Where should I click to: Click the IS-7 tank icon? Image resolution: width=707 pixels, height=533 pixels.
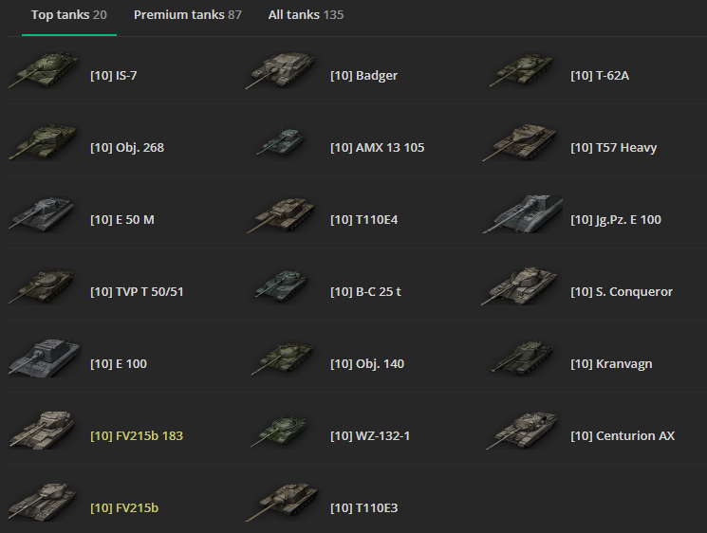(x=44, y=70)
